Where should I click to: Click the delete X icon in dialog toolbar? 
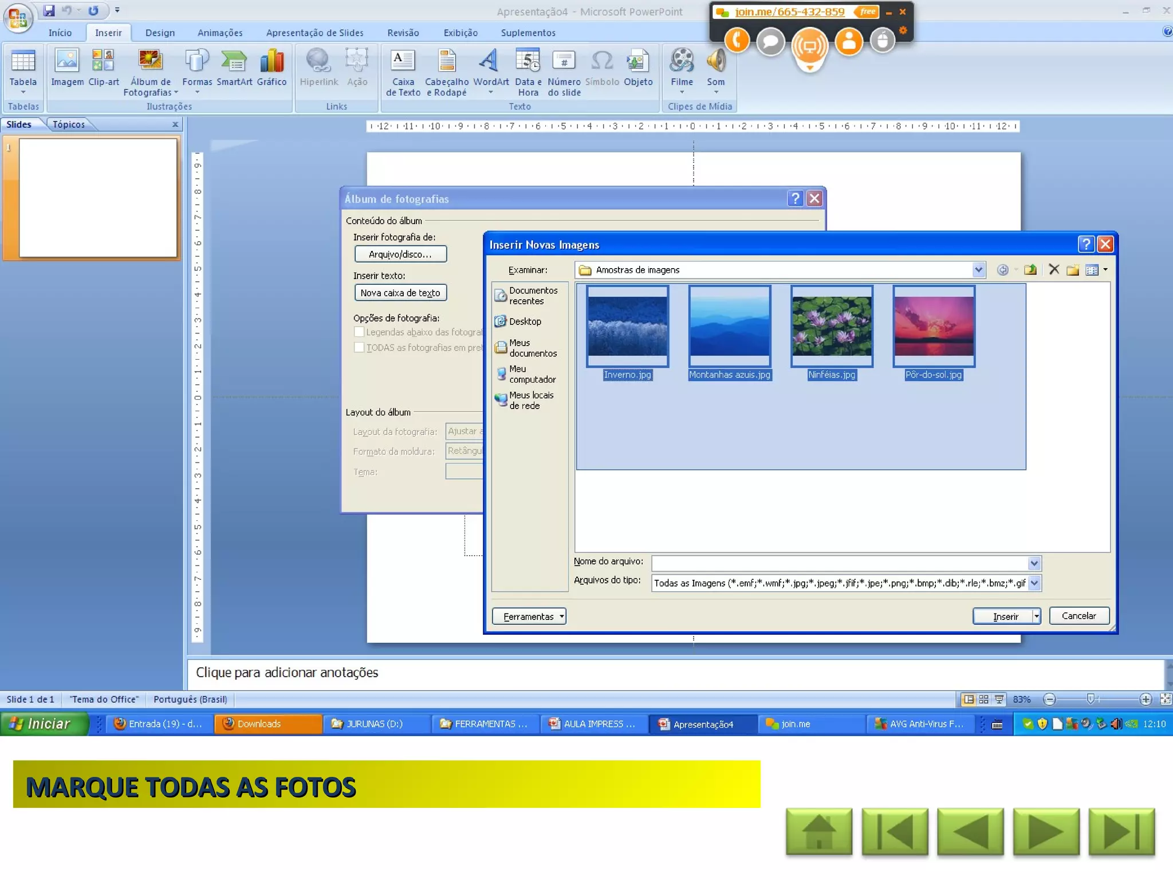tap(1053, 269)
